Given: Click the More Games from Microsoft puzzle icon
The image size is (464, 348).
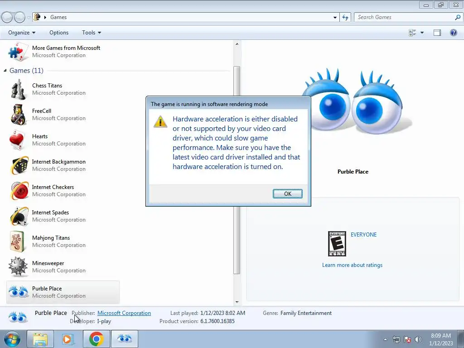Looking at the screenshot, I should [18, 52].
